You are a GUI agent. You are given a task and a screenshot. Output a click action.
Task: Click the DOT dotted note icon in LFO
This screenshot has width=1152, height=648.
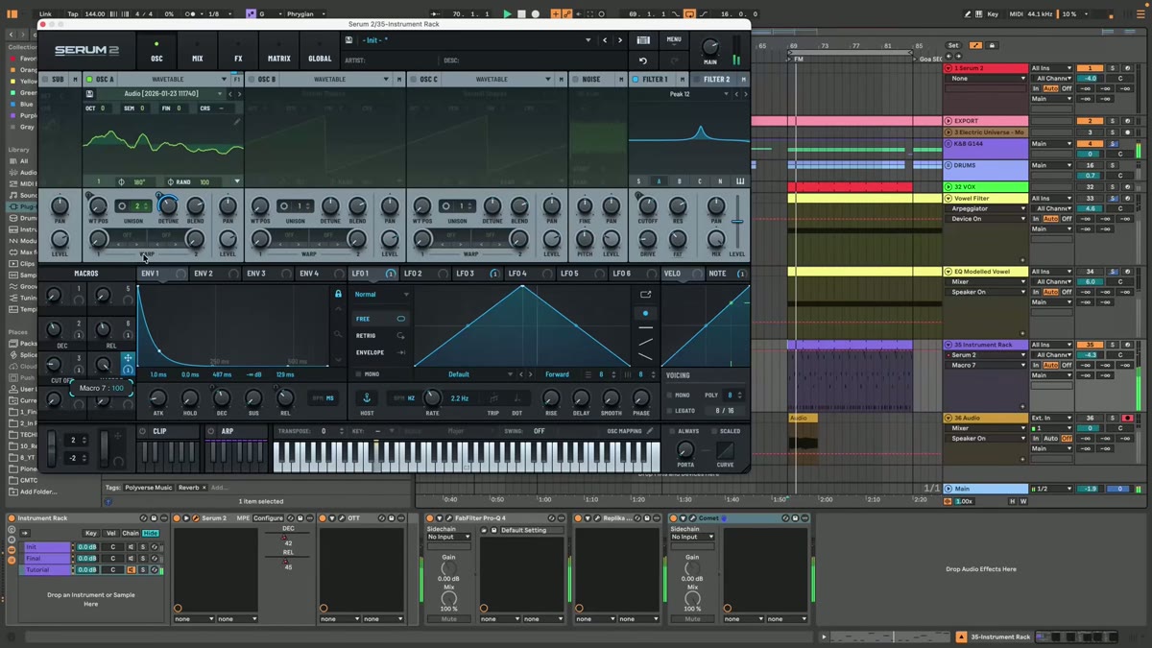point(517,398)
